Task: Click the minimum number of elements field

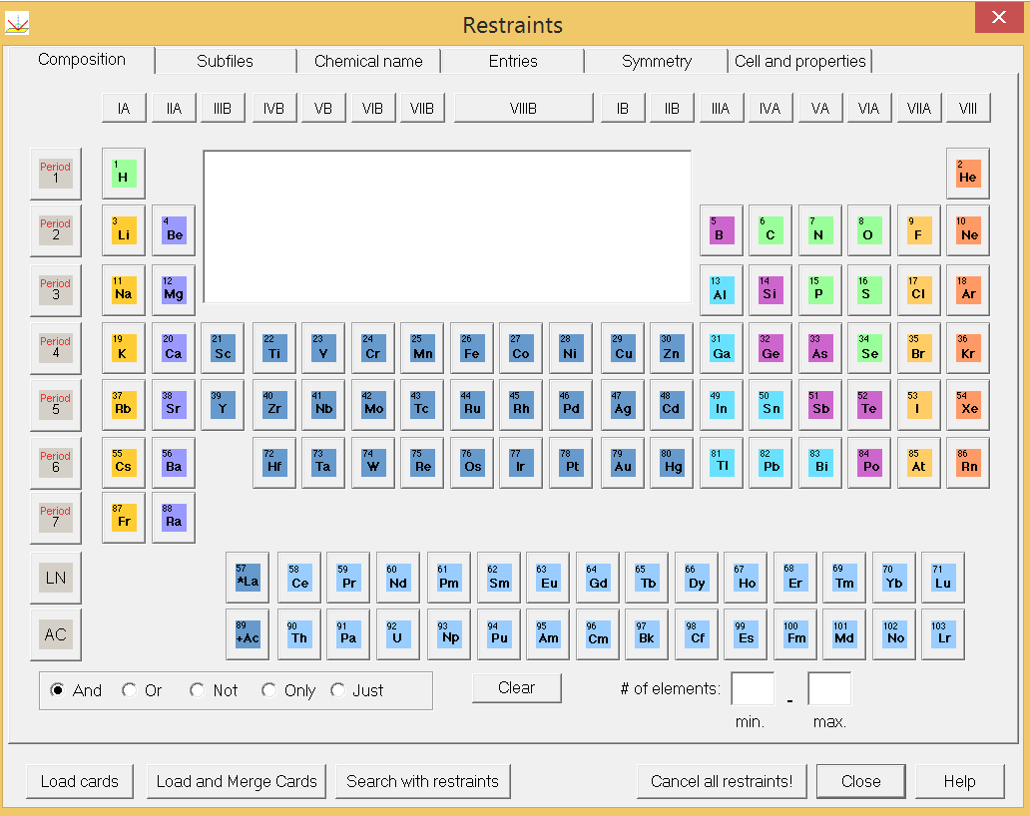Action: (753, 687)
